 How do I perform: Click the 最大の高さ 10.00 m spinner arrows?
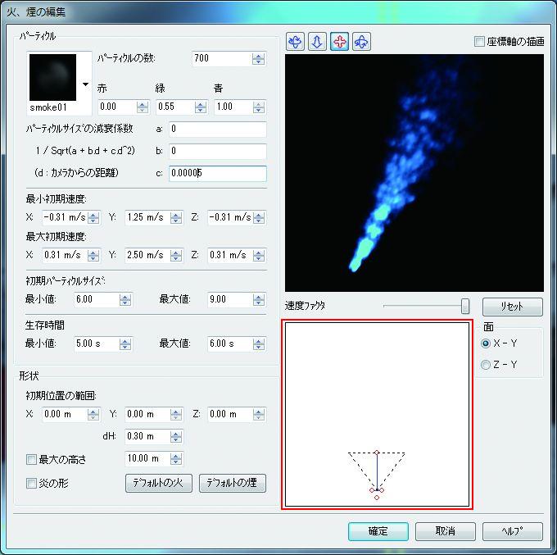pos(176,458)
